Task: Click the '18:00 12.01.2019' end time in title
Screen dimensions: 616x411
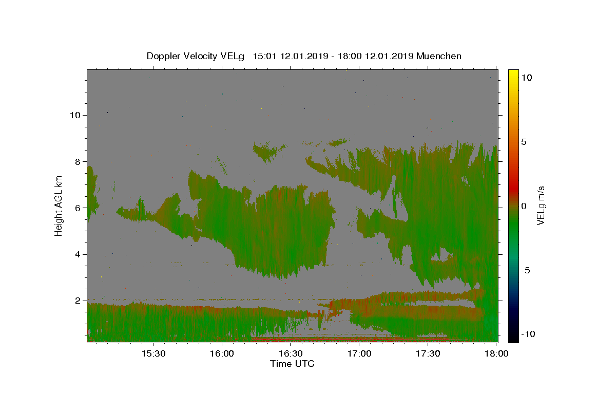Action: click(376, 56)
